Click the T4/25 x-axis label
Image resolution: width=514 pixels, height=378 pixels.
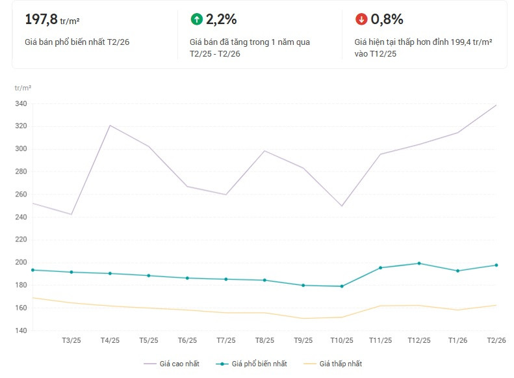tap(110, 340)
